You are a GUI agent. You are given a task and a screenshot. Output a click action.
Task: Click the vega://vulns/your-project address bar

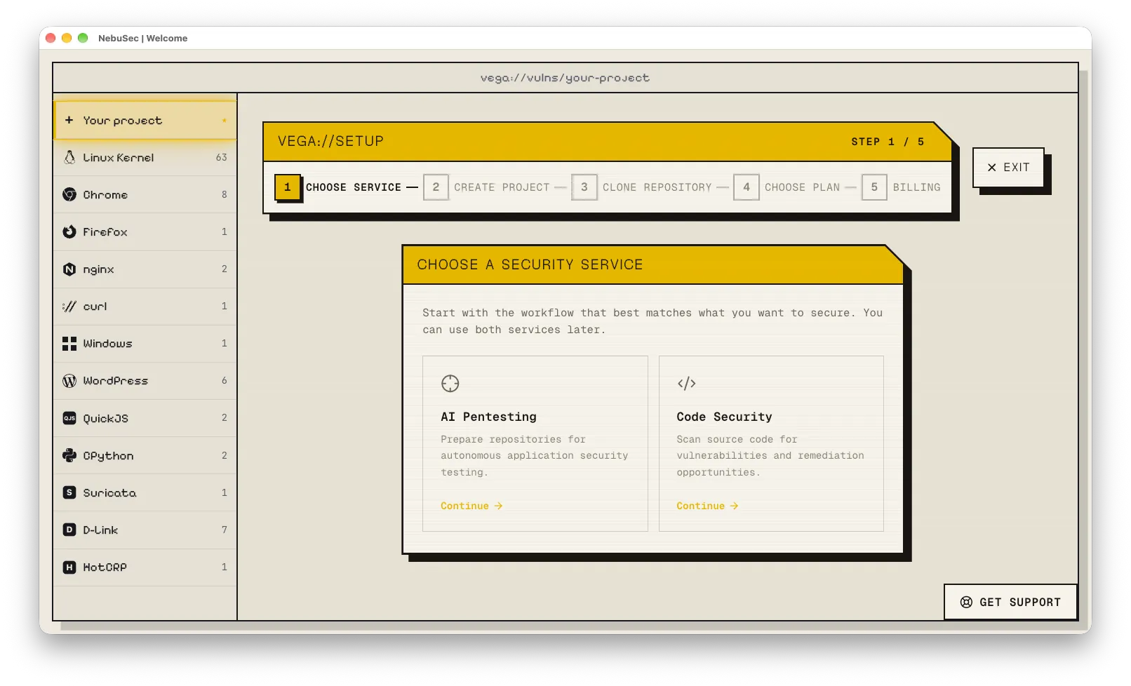pos(565,78)
